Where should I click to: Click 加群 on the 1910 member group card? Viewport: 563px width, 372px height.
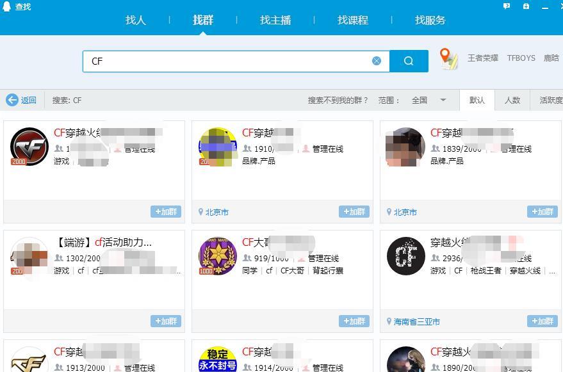point(354,211)
